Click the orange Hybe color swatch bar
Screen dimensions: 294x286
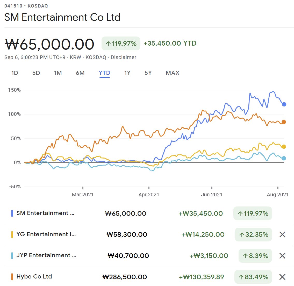[x=12, y=277]
